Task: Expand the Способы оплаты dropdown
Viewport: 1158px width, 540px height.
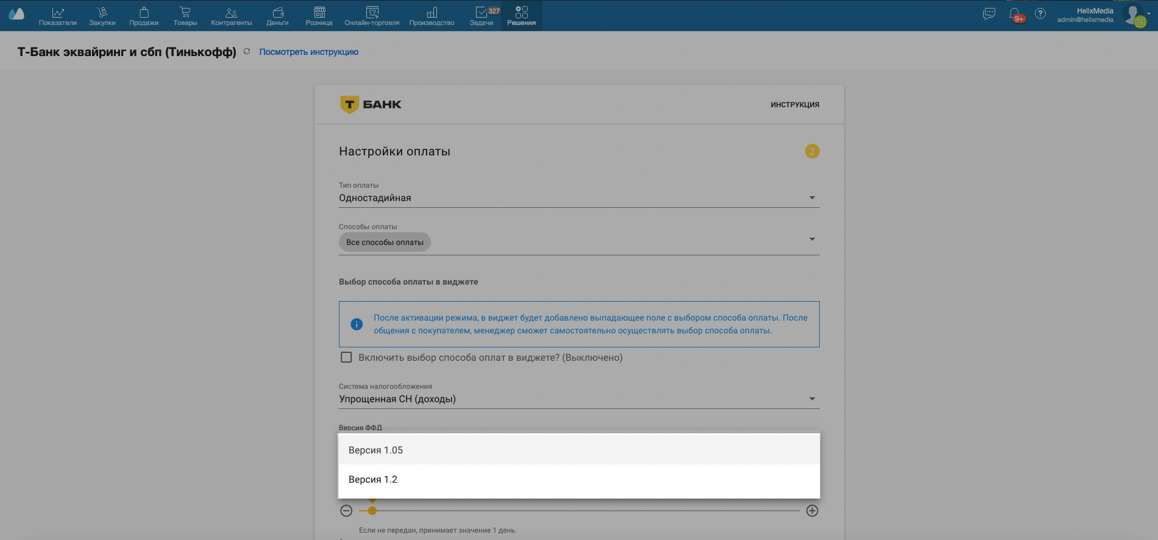Action: [812, 240]
